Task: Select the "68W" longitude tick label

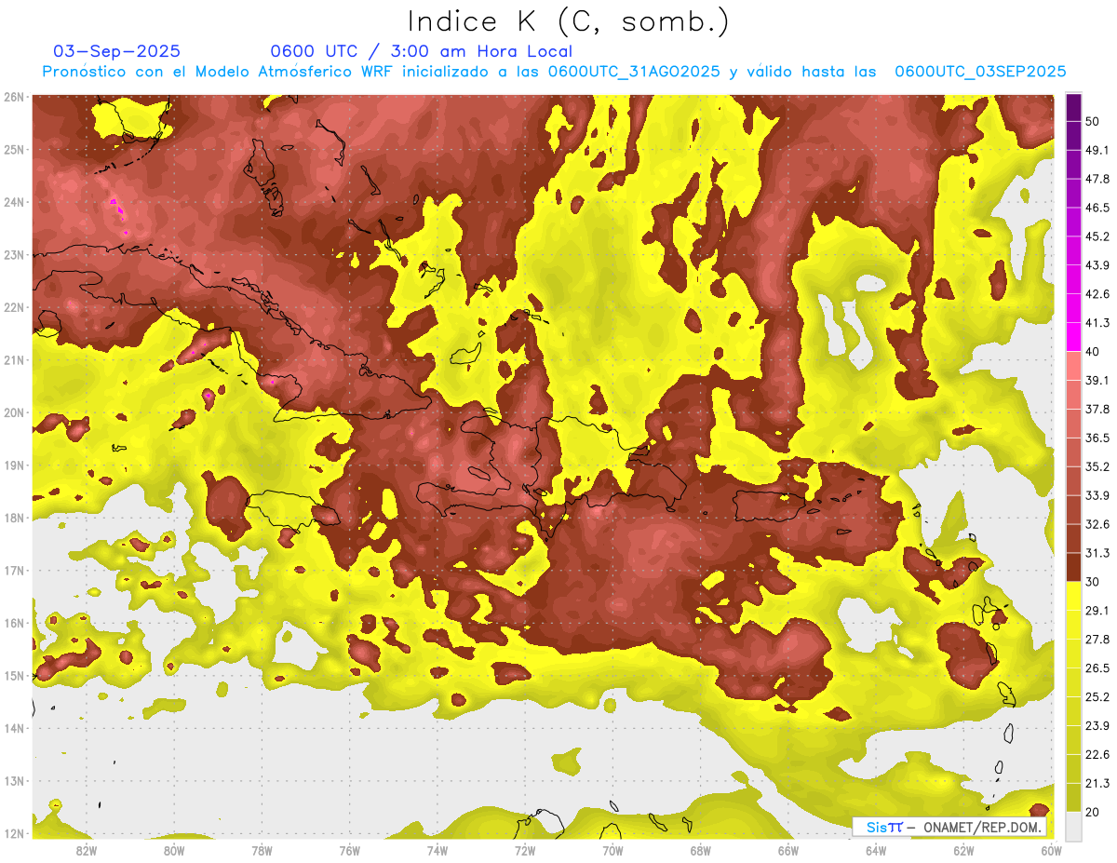Action: pos(700,851)
